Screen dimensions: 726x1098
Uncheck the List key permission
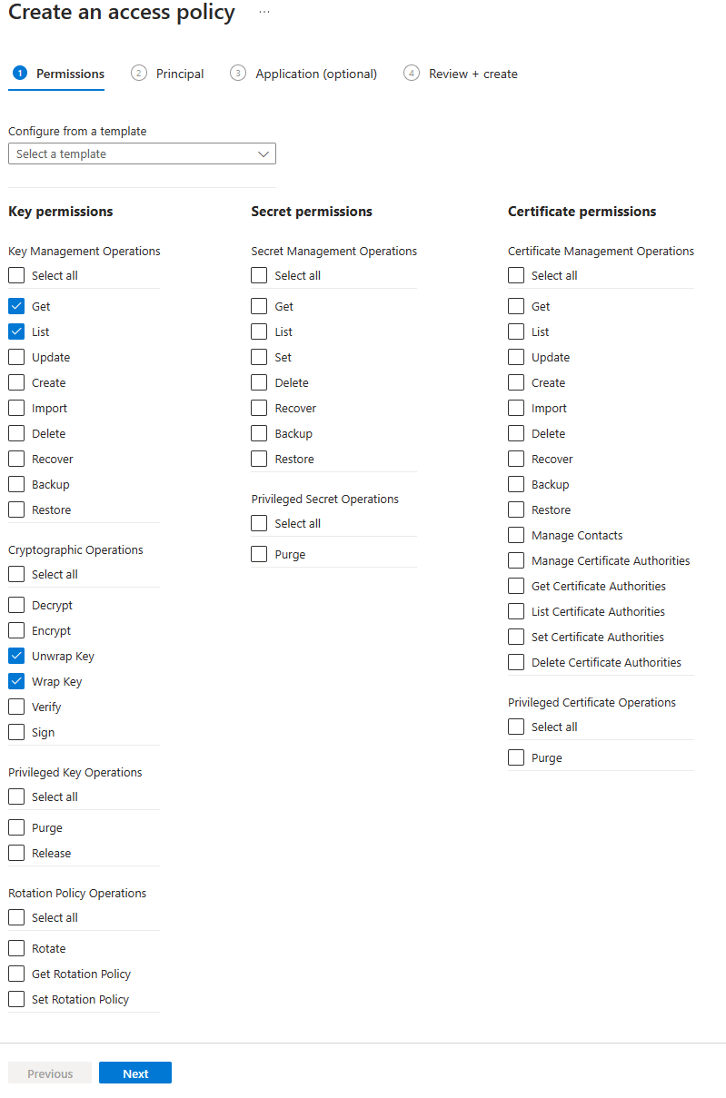tap(15, 331)
